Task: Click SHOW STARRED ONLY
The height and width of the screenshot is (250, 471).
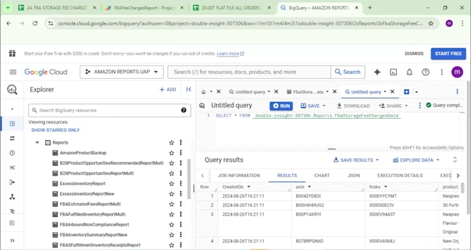Action: click(55, 130)
